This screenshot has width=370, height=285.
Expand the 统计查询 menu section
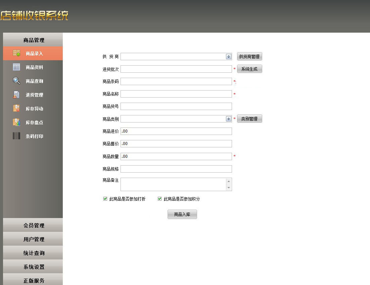tap(33, 253)
